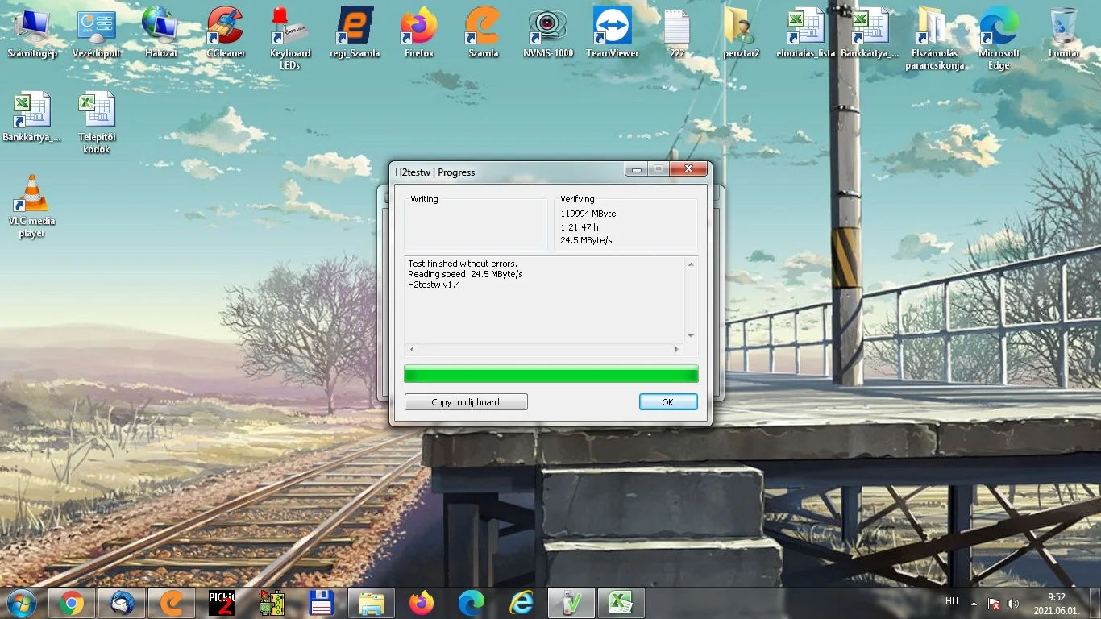The height and width of the screenshot is (619, 1101).
Task: Launch Google Chrome from the taskbar
Action: click(x=72, y=603)
